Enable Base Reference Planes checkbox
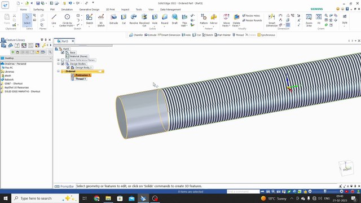361x203 pixels. click(63, 60)
